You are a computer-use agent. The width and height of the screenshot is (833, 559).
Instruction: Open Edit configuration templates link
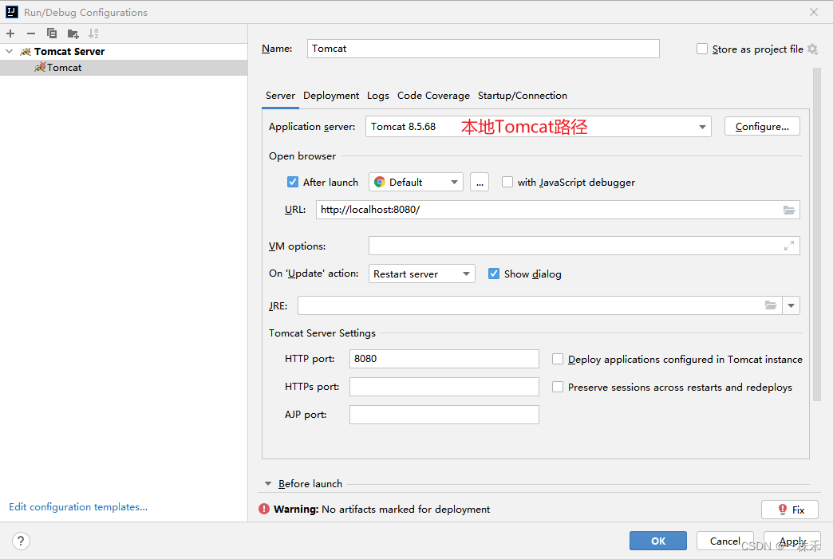point(78,507)
